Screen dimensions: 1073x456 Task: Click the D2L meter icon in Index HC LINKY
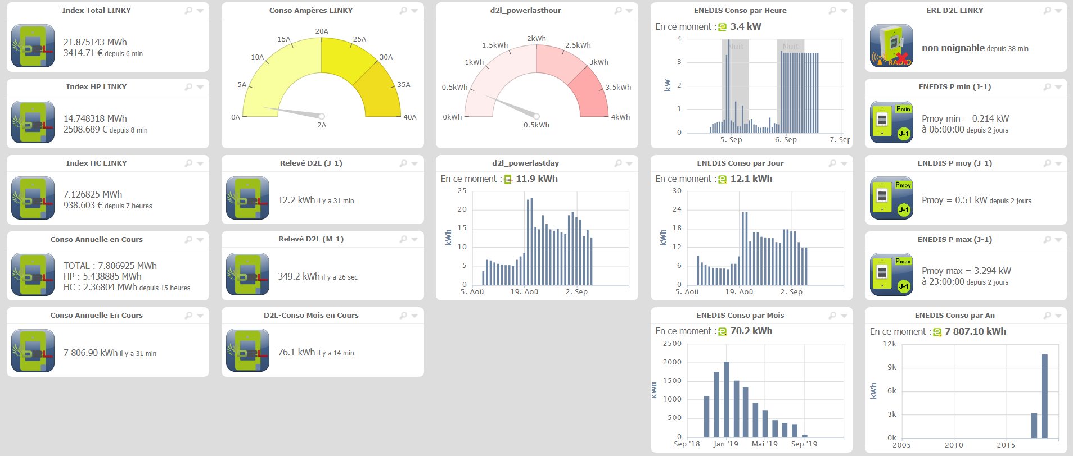(x=33, y=198)
